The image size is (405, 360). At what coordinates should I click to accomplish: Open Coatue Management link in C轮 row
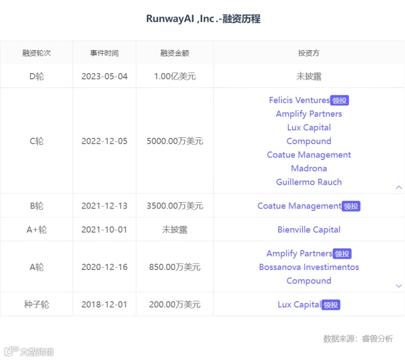point(308,155)
